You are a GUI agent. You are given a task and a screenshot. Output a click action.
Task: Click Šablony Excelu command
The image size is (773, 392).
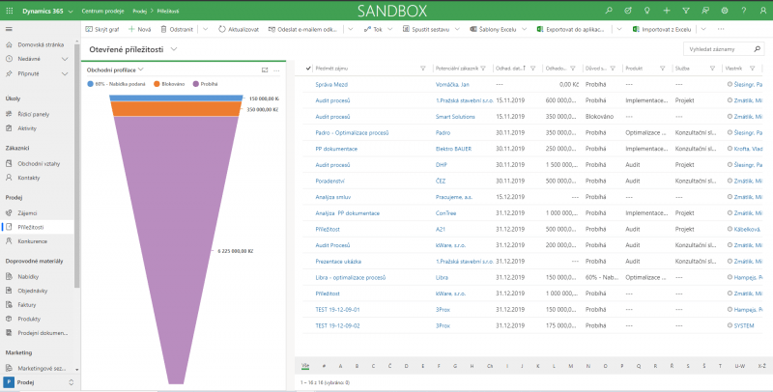tap(493, 29)
